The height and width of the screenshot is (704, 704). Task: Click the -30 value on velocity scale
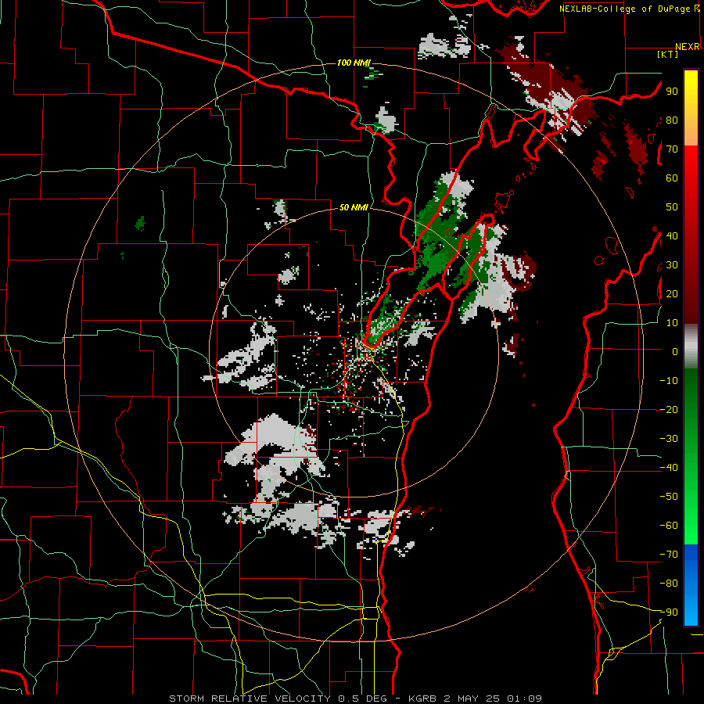pos(669,439)
